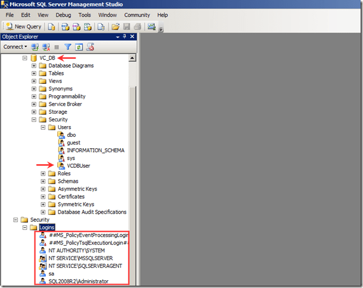
Task: Collapse the VC_DB database node
Action: (x=25, y=58)
